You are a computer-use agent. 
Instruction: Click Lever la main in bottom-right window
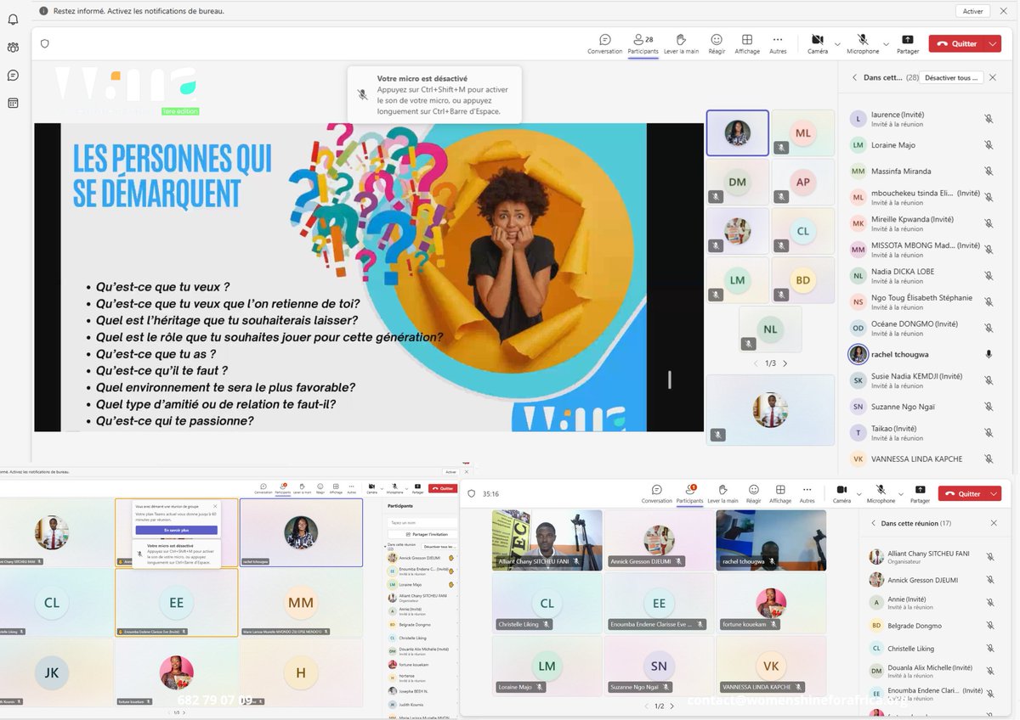722,494
